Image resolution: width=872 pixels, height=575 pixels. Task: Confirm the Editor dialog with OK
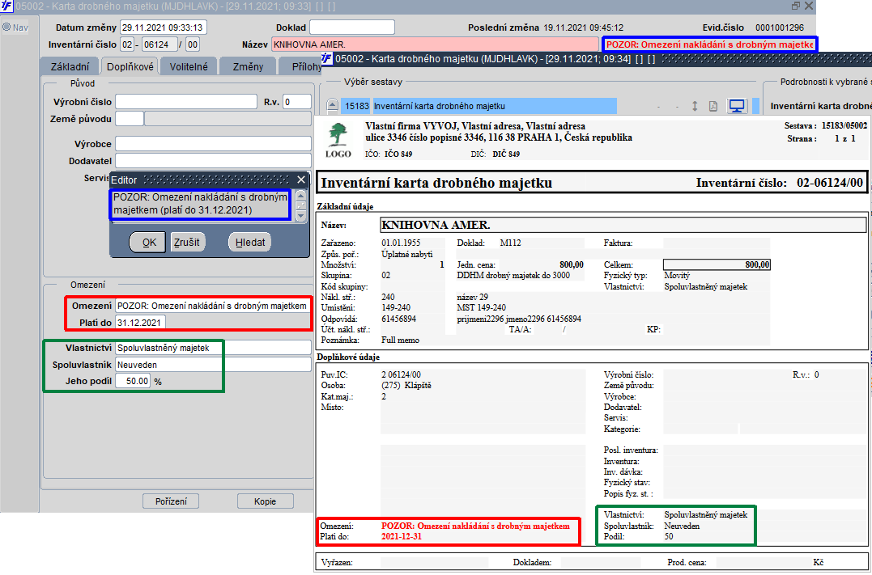click(147, 243)
